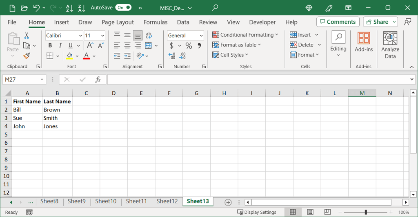Toggle the AutoSave switch
This screenshot has height=217, width=418.
123,7
